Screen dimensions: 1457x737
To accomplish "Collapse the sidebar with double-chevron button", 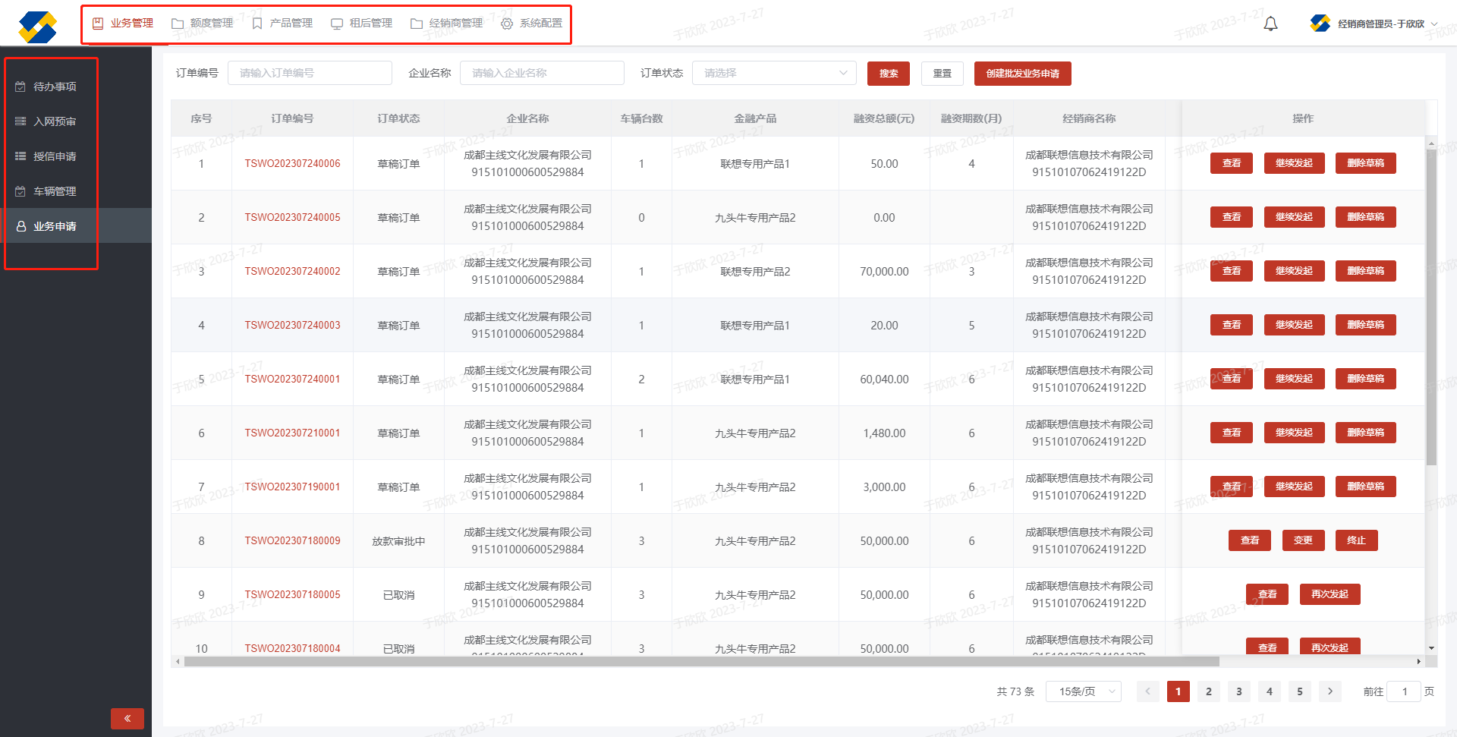I will (127, 718).
